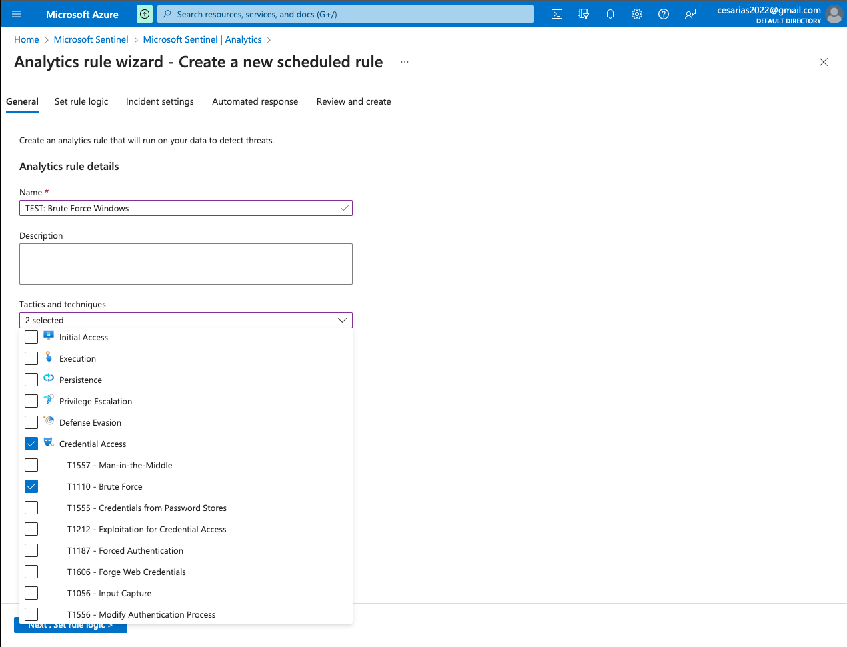Check T1556 Modify Authentication Process checkbox
This screenshot has height=647, width=847.
tap(31, 614)
